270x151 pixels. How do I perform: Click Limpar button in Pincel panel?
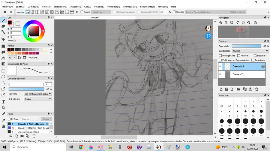[46, 119]
